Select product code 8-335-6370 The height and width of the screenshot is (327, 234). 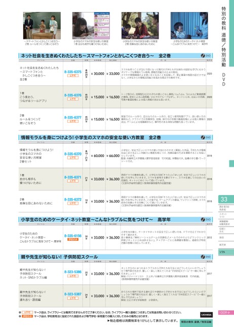(73, 154)
